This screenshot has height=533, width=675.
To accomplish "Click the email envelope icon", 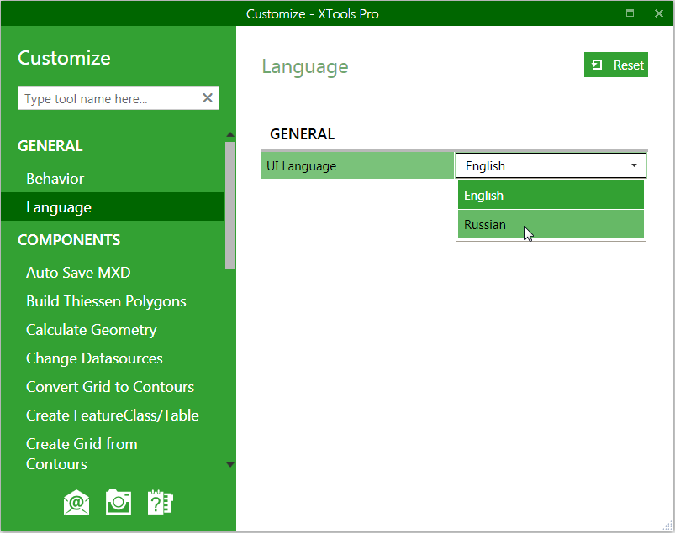I will point(76,502).
